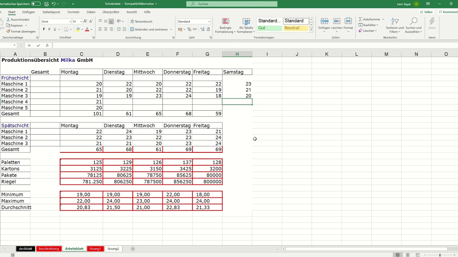This screenshot has height=257, width=458.
Task: Click the Format cells icon in Zellen
Action: (x=348, y=21)
